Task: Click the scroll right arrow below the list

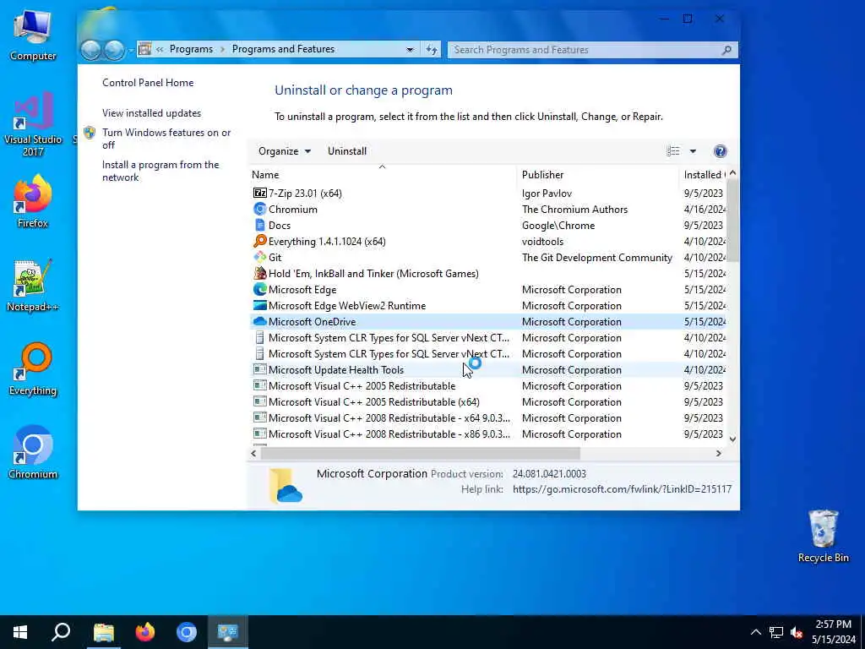Action: 718,453
